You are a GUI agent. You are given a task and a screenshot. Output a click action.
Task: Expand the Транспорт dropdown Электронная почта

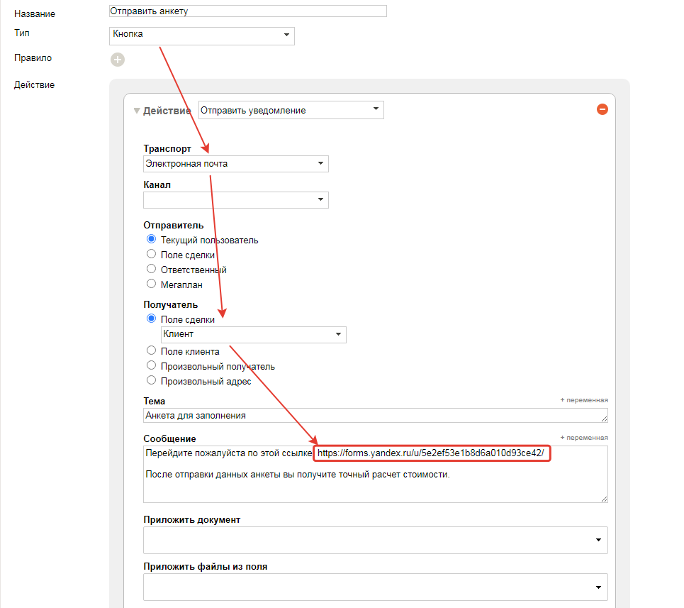(x=235, y=164)
